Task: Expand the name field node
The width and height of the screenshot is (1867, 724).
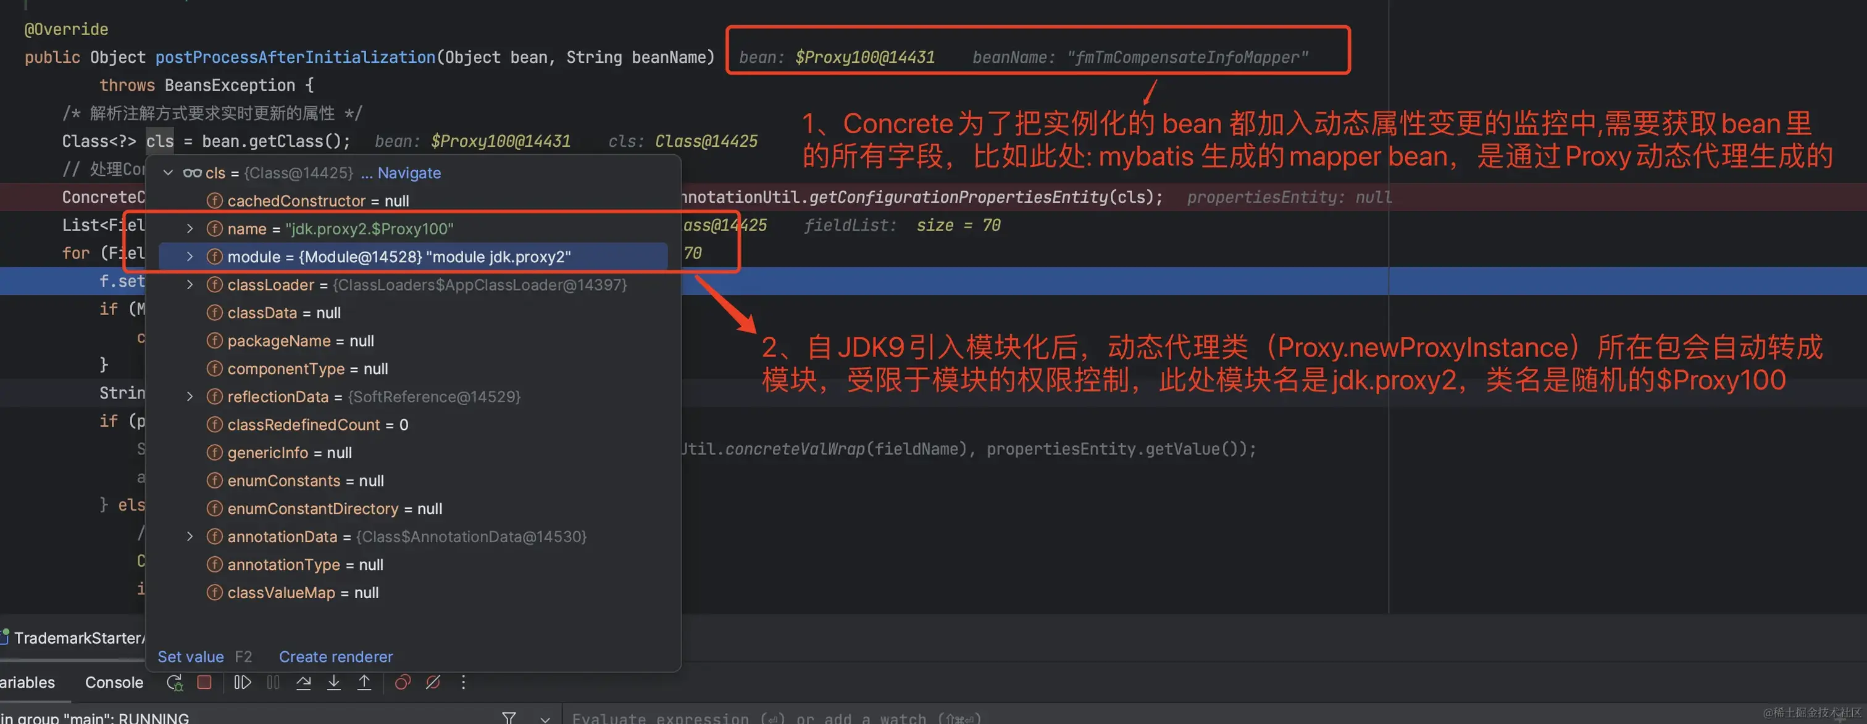Action: pyautogui.click(x=190, y=229)
